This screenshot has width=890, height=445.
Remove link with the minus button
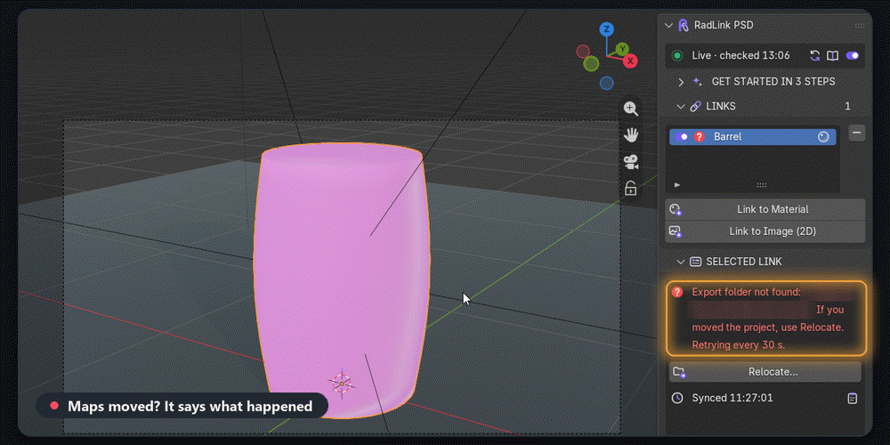coord(856,133)
